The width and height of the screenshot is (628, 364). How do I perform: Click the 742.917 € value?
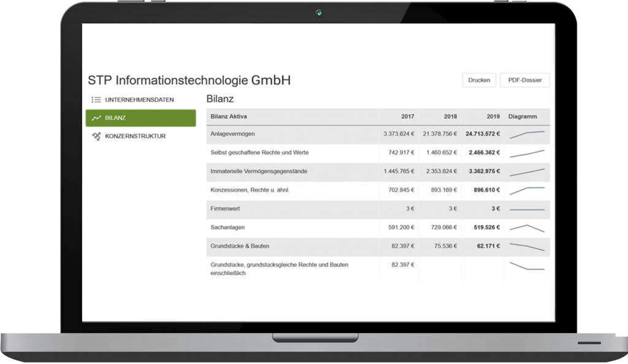click(x=401, y=152)
